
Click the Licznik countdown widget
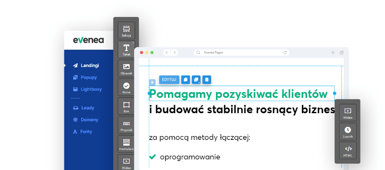click(348, 132)
